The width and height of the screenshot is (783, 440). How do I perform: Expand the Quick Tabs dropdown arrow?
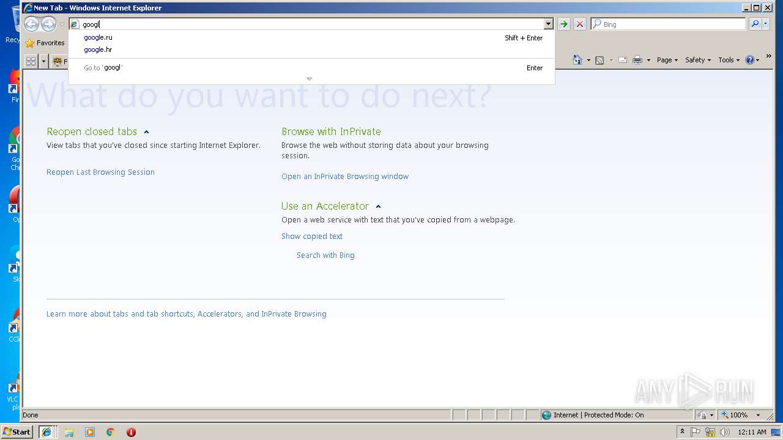click(x=43, y=61)
